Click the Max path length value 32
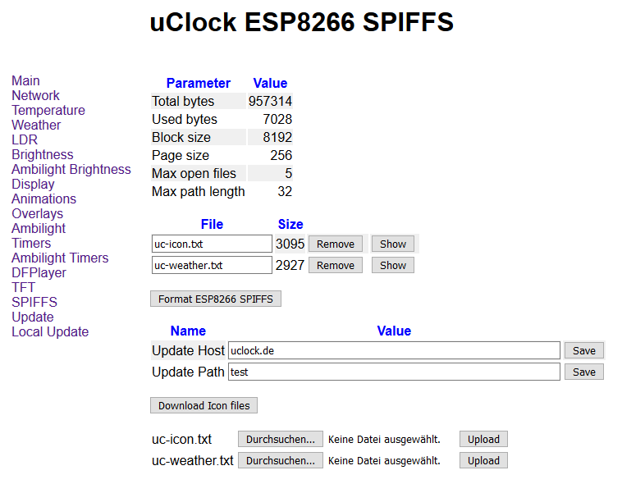Viewport: 622px width, 484px height. tap(285, 191)
